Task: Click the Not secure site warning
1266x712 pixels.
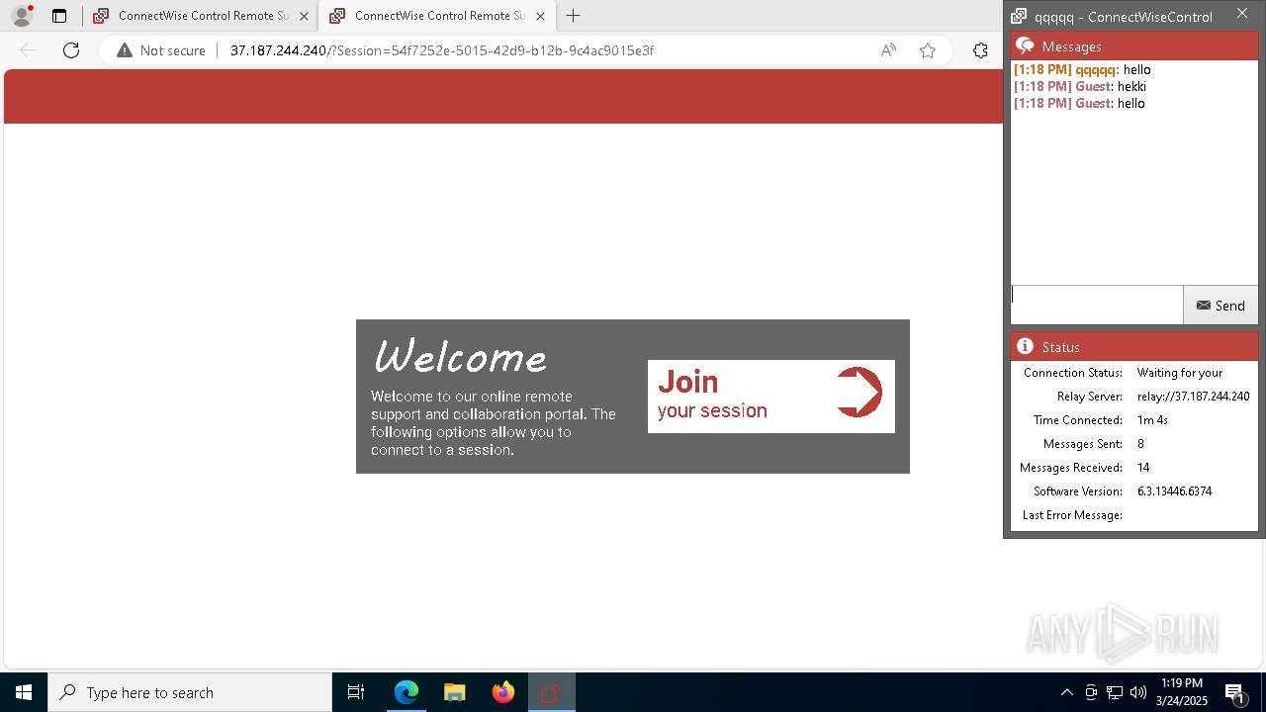Action: pyautogui.click(x=161, y=50)
